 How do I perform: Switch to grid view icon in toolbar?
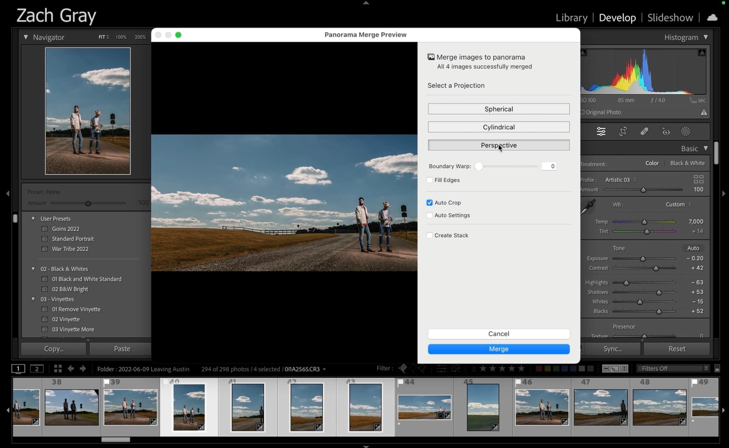click(x=58, y=369)
